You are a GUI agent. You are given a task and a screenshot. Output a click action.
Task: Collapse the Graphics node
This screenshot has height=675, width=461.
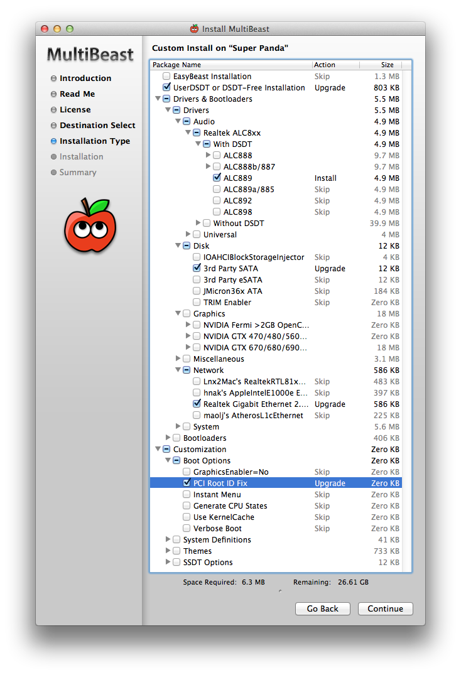[x=178, y=313]
